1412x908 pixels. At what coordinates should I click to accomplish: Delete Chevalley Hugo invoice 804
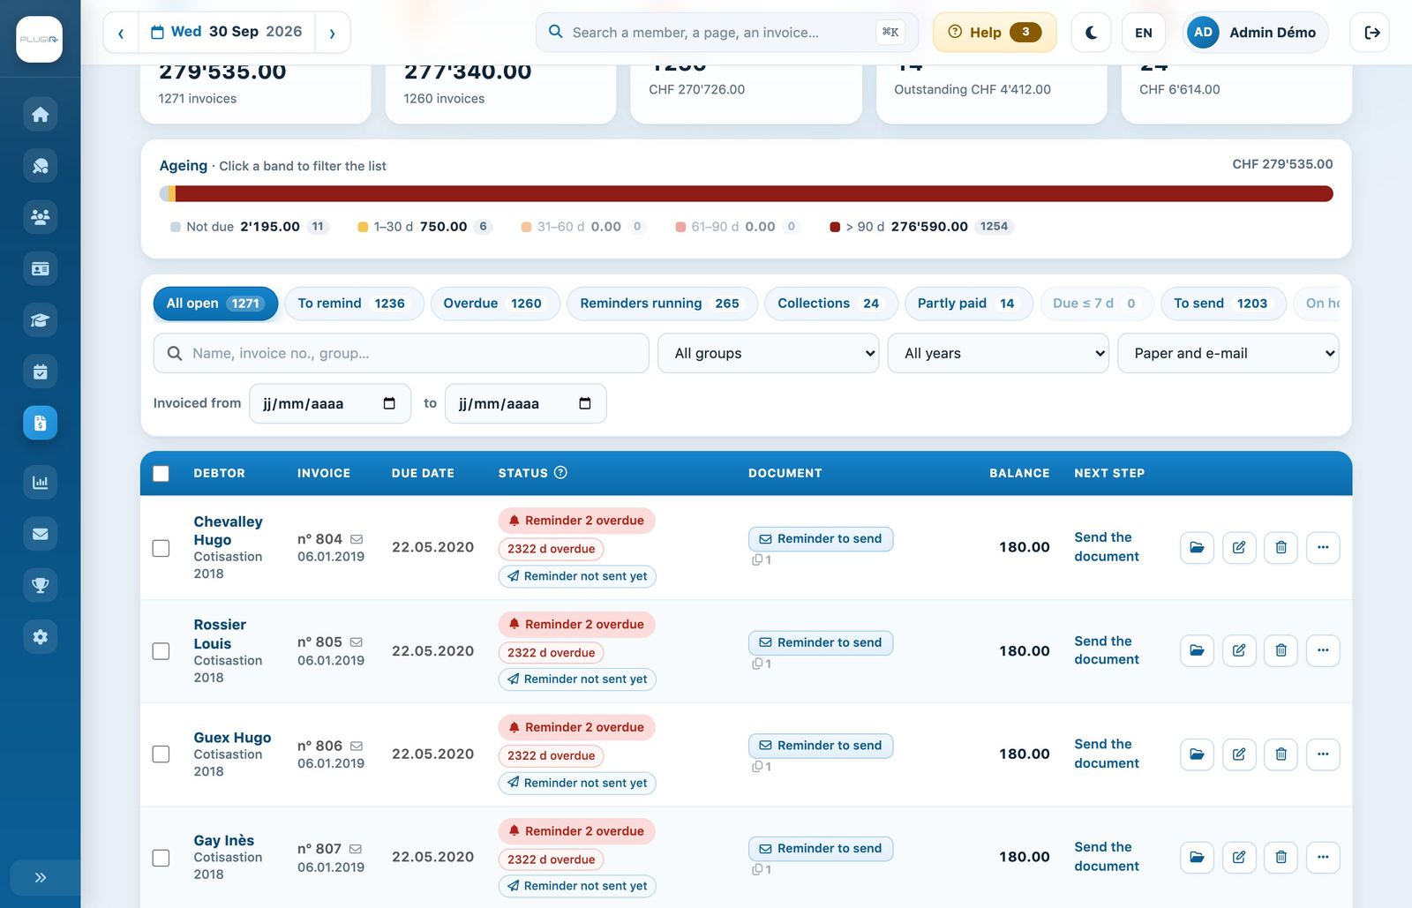[x=1281, y=547]
